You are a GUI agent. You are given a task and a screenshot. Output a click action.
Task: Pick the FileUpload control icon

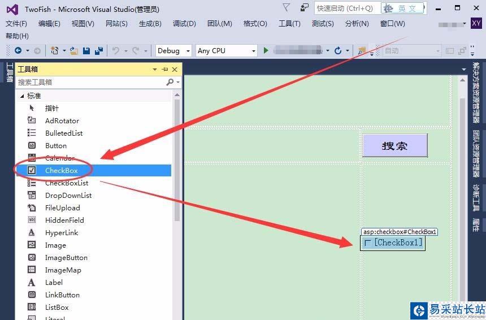click(32, 207)
